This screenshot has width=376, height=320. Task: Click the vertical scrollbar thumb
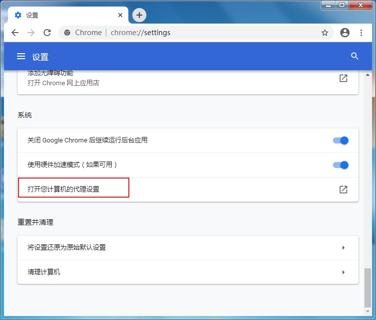coord(367,287)
